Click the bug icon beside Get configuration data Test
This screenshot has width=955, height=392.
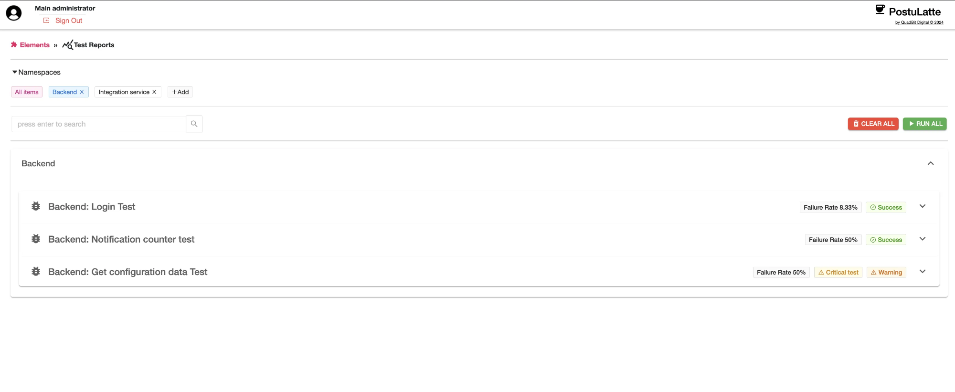click(x=36, y=271)
